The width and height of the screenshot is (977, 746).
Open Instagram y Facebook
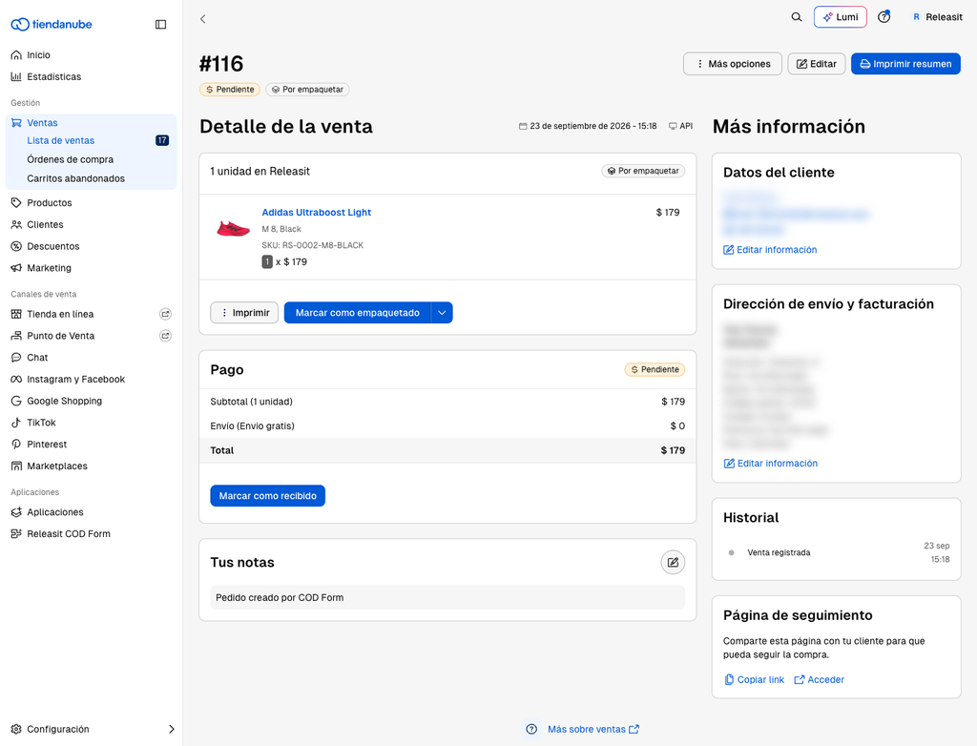click(75, 379)
